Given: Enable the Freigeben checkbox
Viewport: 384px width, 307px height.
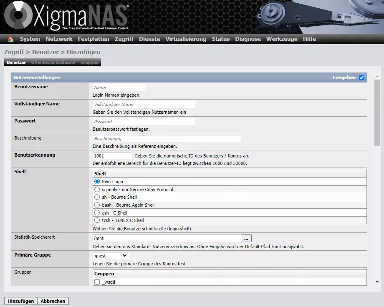Looking at the screenshot, I should (x=361, y=77).
